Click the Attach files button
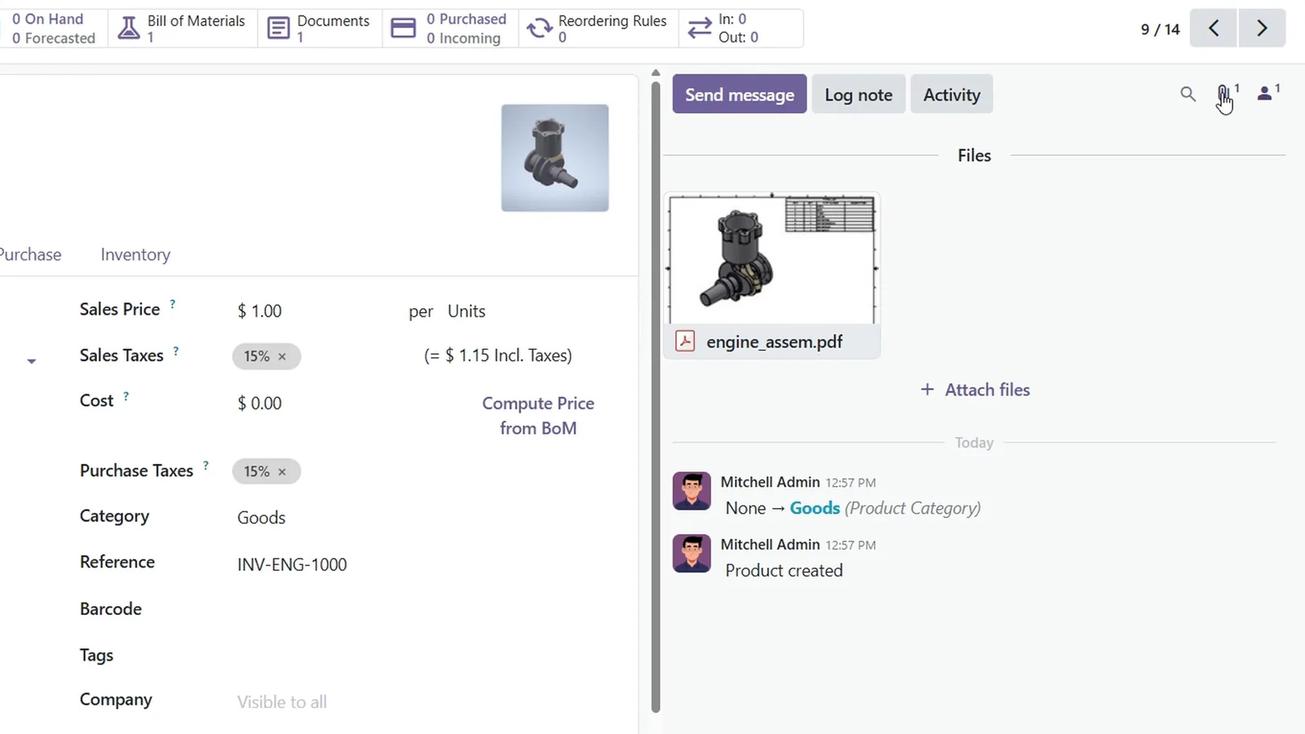 (x=975, y=390)
